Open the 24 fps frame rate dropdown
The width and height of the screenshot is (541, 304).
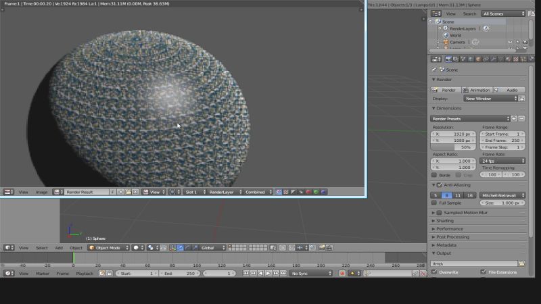click(502, 161)
